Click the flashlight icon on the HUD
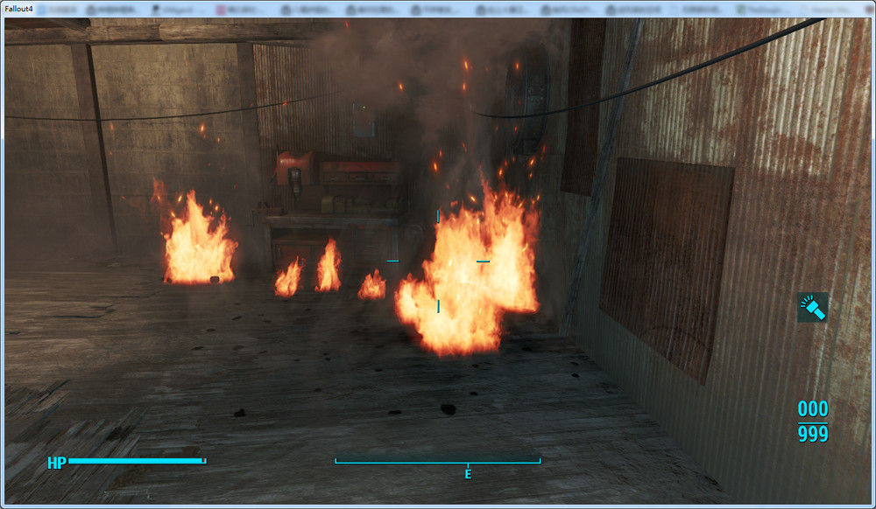Screen dimensions: 876x509 [x=812, y=307]
